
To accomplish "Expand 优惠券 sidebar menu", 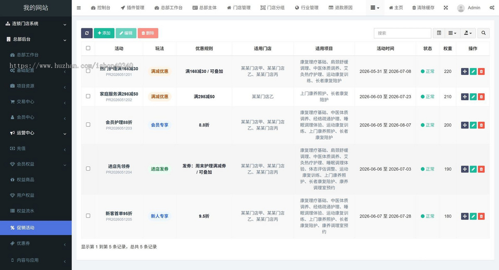I will coord(36,243).
